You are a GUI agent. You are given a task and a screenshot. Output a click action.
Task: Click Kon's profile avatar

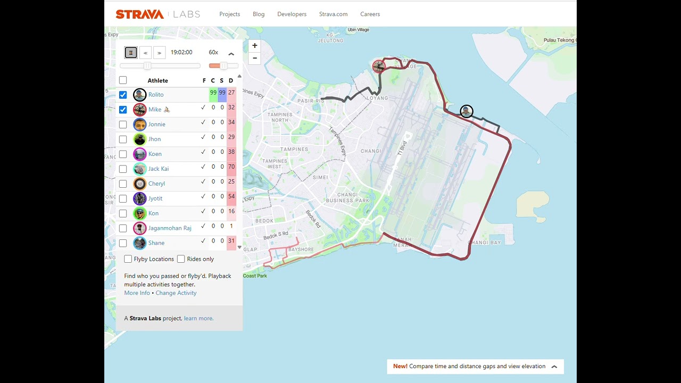tap(139, 214)
